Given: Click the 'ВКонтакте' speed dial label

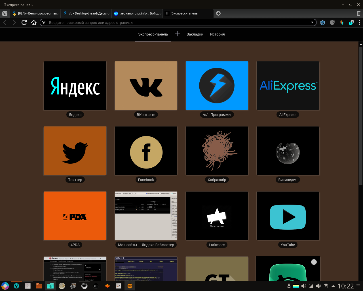Looking at the screenshot, I should pos(146,115).
